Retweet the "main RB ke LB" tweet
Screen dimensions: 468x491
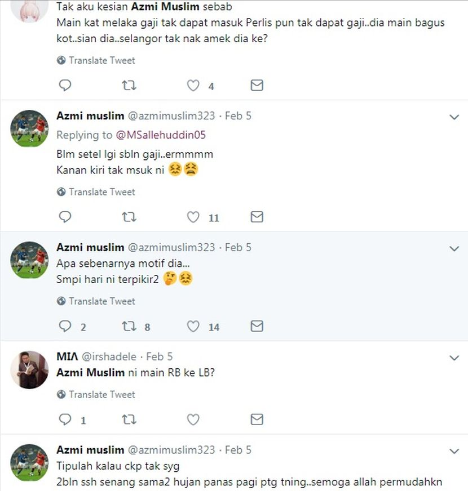point(129,419)
